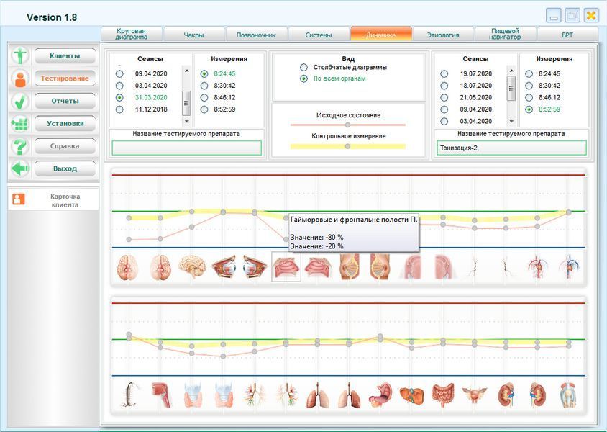Select the liver organ icon
Image resolution: width=607 pixels, height=432 pixels.
coord(411,395)
